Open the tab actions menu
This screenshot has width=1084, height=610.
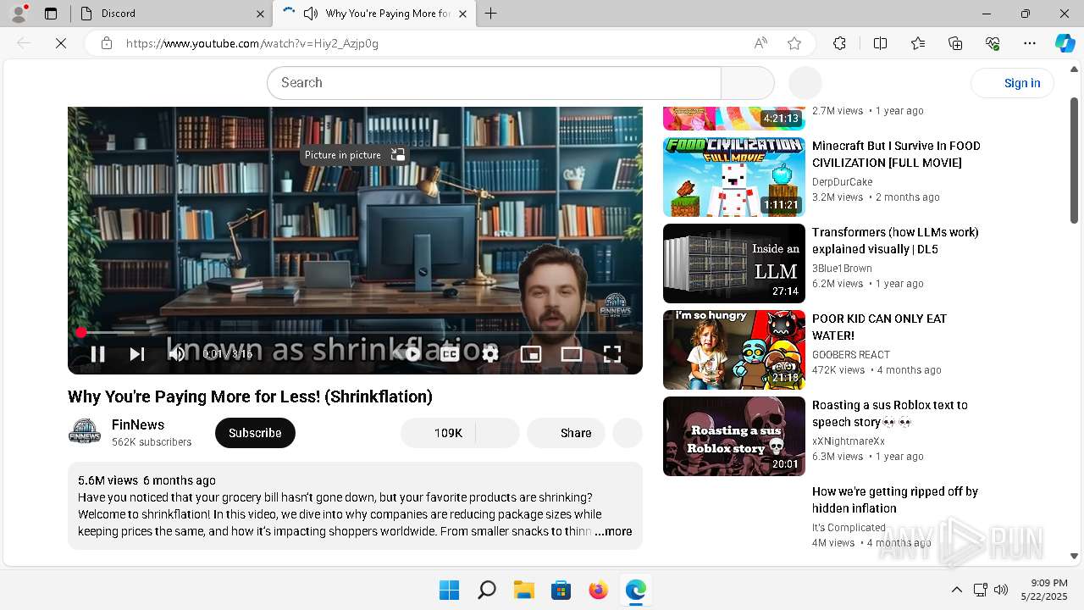coord(51,14)
